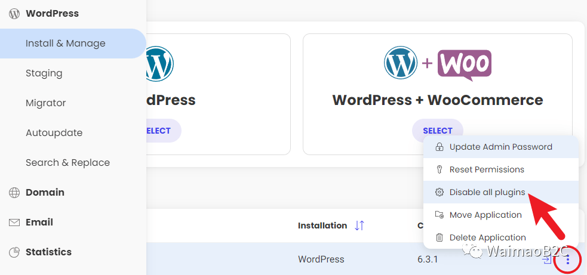
Task: Select Disable all plugins
Action: [x=501, y=192]
